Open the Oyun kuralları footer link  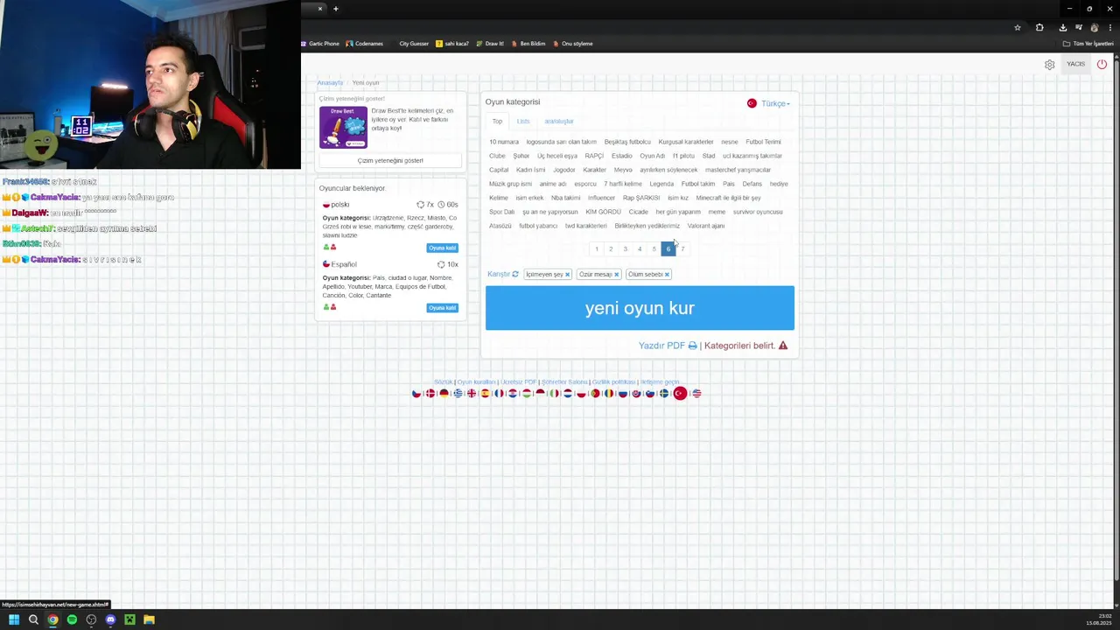click(x=477, y=382)
